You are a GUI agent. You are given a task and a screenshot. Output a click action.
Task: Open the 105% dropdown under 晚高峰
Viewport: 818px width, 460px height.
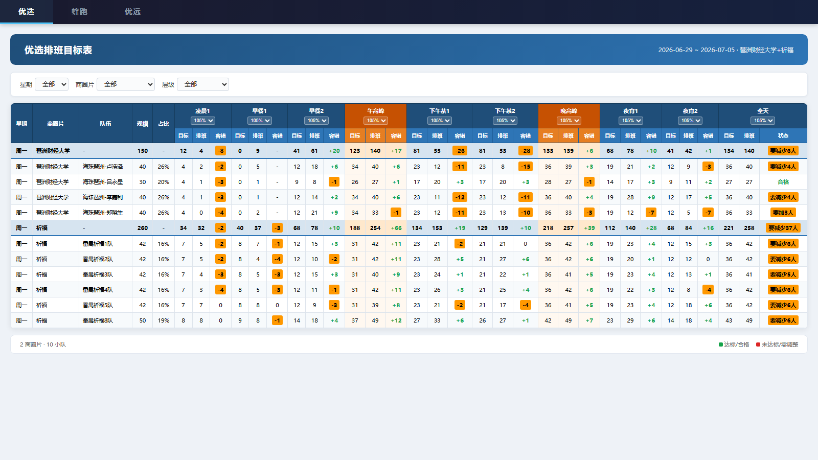pos(569,121)
